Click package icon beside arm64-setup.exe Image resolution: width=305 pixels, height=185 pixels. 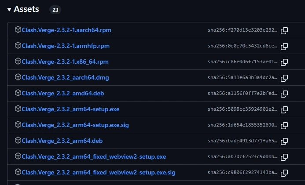[18, 109]
